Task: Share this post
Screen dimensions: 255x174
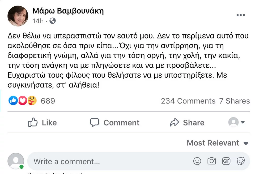Action: [x=187, y=123]
